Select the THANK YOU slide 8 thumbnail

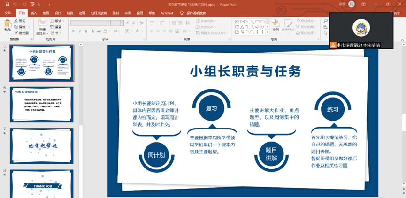point(42,183)
